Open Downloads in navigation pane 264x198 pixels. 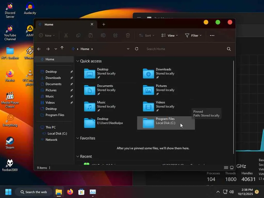point(54,78)
